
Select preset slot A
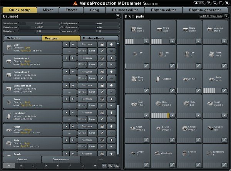tap(9, 166)
